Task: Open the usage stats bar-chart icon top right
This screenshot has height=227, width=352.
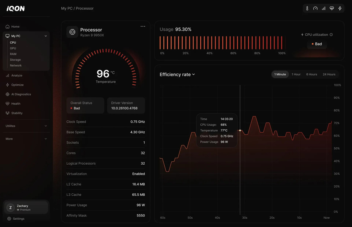Action: click(323, 8)
